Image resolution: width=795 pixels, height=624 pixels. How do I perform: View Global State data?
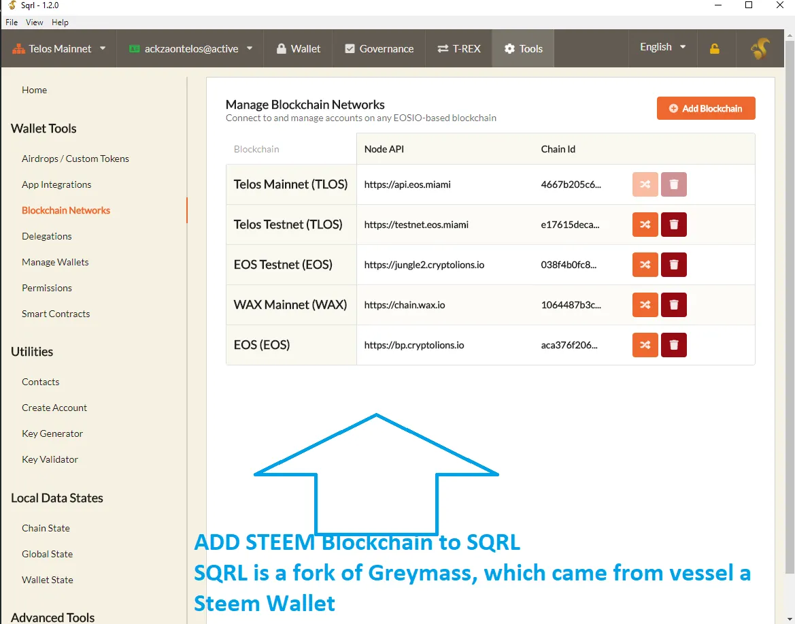click(47, 554)
